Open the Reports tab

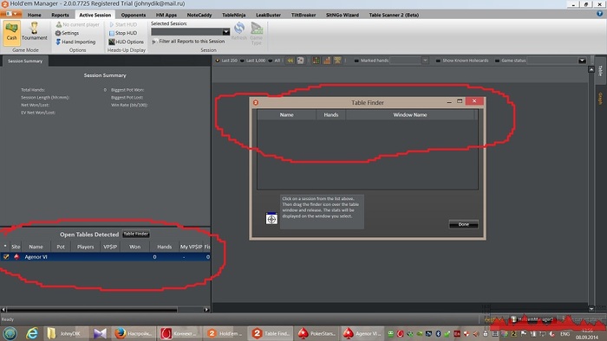pos(60,15)
